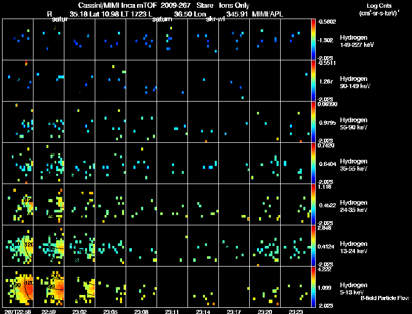The width and height of the screenshot is (412, 314).
Task: Open the 13-24 keV image panel at 22:56
Action: 18,245
